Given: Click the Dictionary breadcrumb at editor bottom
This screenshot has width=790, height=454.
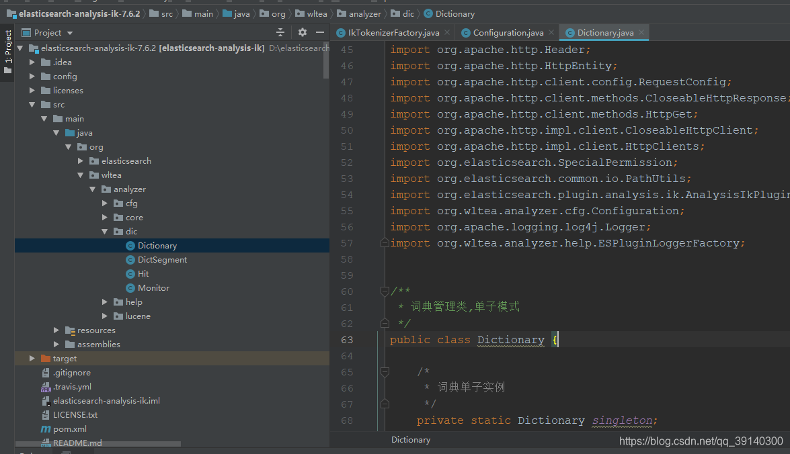Looking at the screenshot, I should pyautogui.click(x=411, y=440).
